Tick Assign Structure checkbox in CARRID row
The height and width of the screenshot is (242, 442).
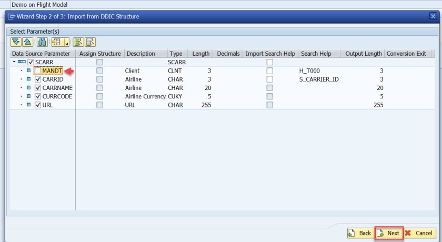(99, 79)
